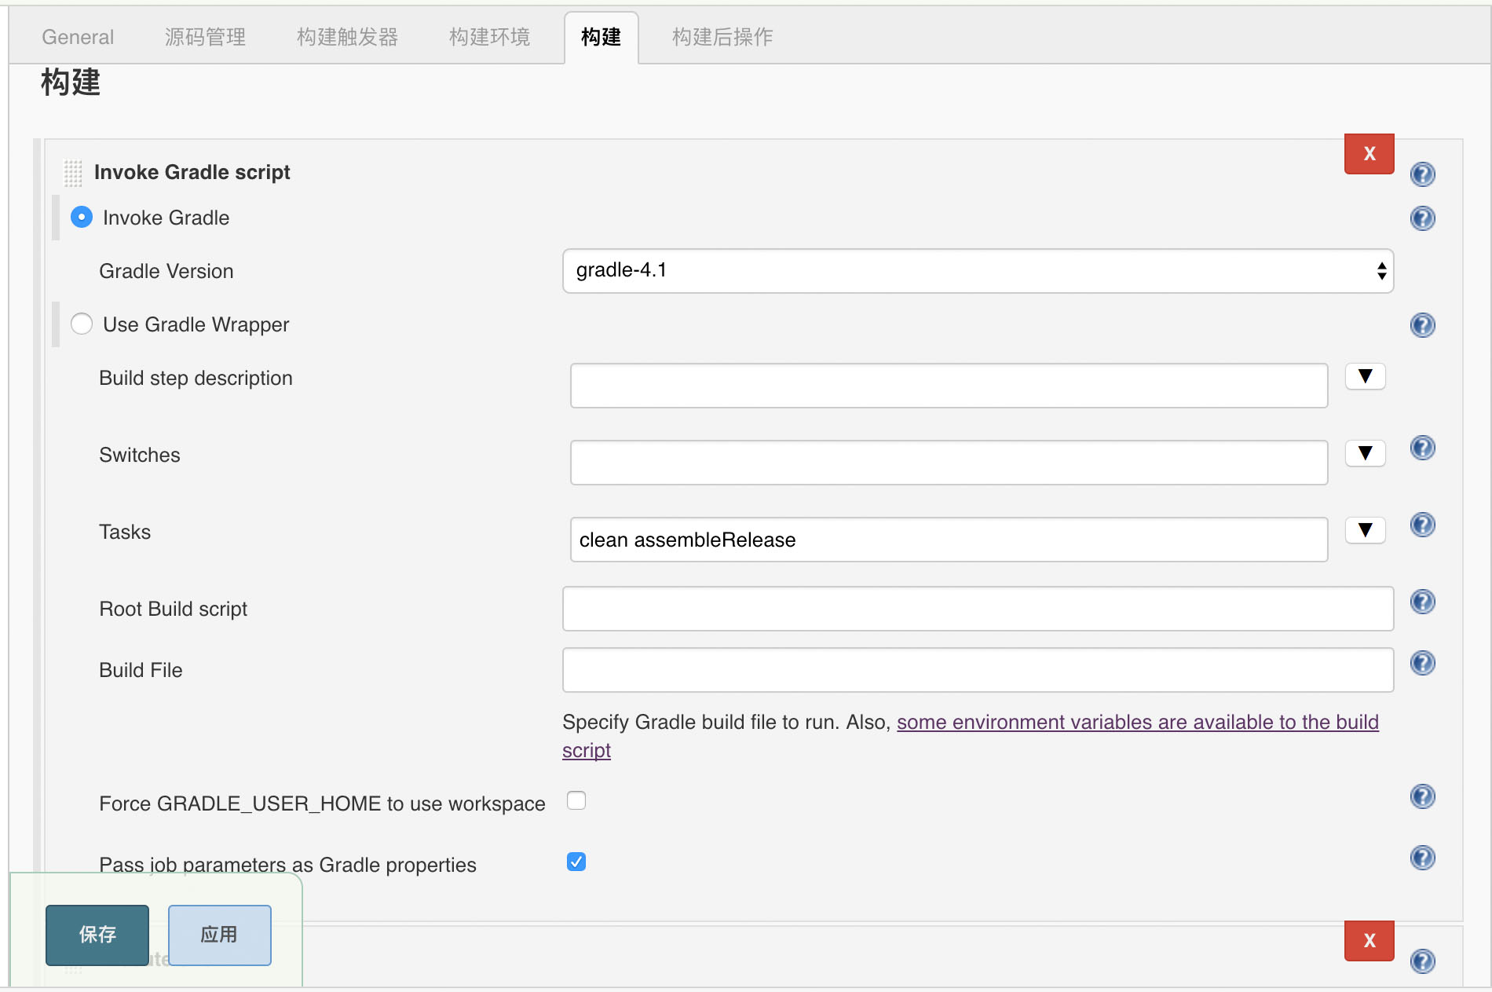Image resolution: width=1492 pixels, height=992 pixels.
Task: Expand the Tasks field arrow
Action: coord(1365,531)
